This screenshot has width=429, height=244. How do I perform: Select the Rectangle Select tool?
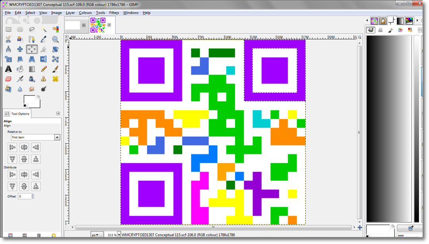click(8, 29)
